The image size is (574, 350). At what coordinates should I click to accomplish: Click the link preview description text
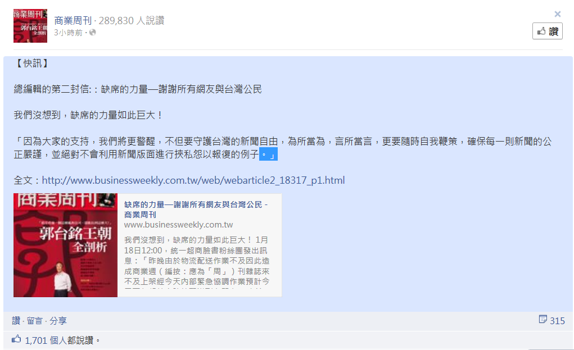pyautogui.click(x=197, y=261)
